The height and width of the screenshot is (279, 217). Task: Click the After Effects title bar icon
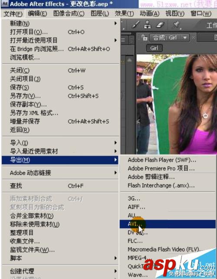5,4
